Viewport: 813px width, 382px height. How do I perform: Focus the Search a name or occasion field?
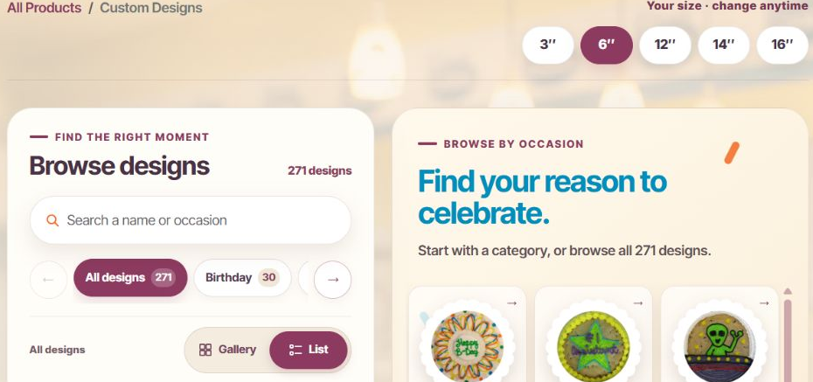click(191, 220)
